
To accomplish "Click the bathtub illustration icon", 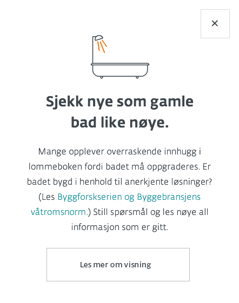I will (120, 57).
